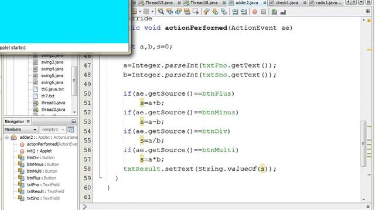Select adder2 class node in Navigator
This screenshot has width=375, height=210.
click(48, 138)
